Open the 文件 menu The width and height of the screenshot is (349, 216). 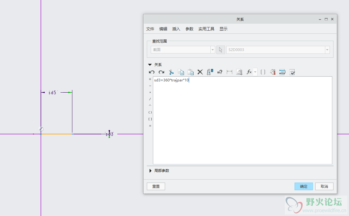[150, 29]
